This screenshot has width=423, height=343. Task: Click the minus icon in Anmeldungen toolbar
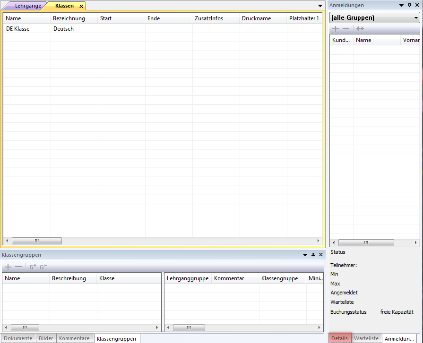(346, 29)
